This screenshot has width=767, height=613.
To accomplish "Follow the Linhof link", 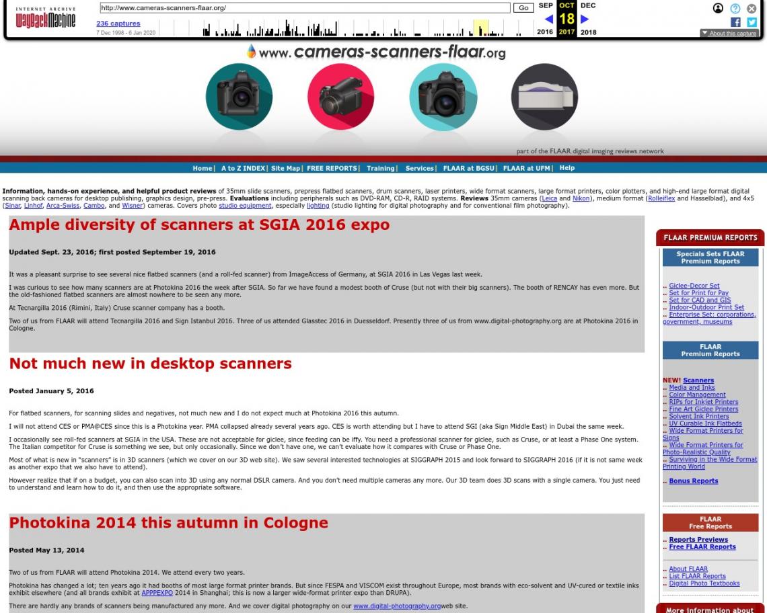I will pyautogui.click(x=33, y=206).
